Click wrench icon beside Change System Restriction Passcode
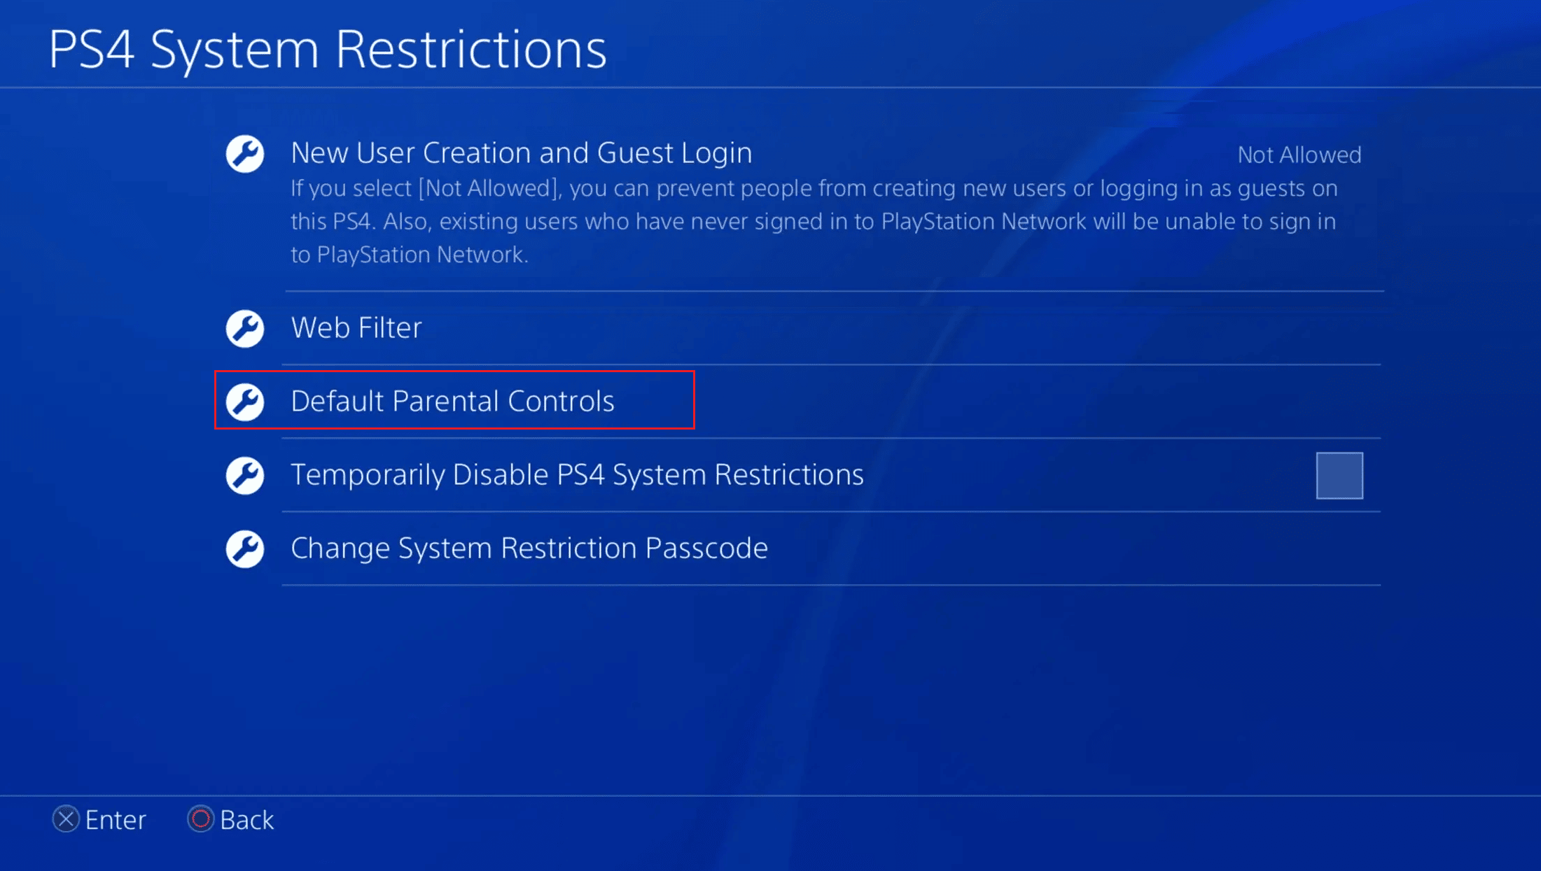 click(245, 548)
